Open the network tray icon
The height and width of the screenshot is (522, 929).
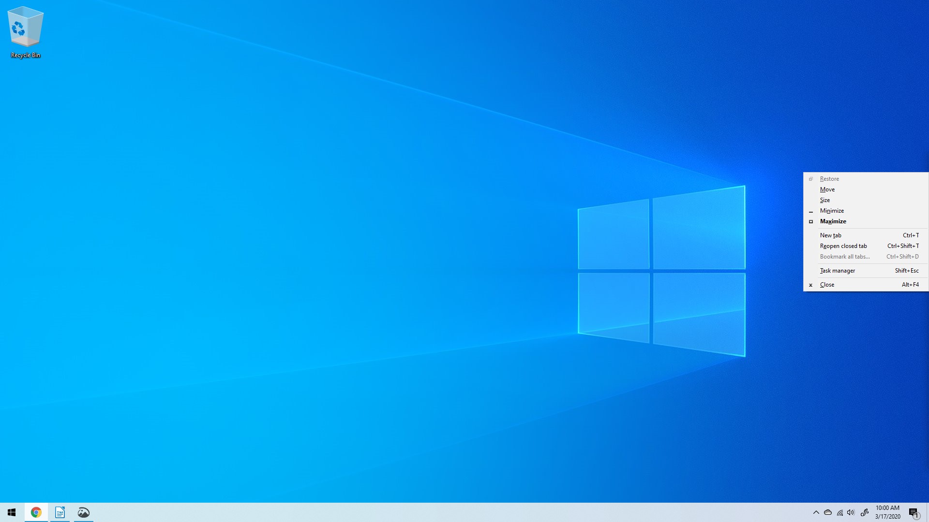[x=839, y=512]
